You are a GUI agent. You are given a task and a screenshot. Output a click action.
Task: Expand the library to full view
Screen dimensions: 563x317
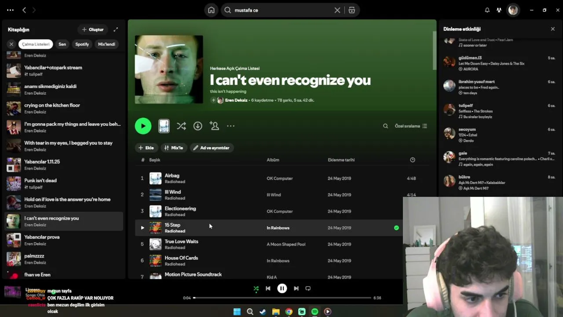pyautogui.click(x=116, y=29)
